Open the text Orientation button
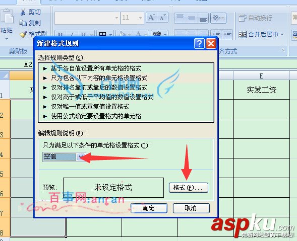The image size is (297, 241). 218,18
